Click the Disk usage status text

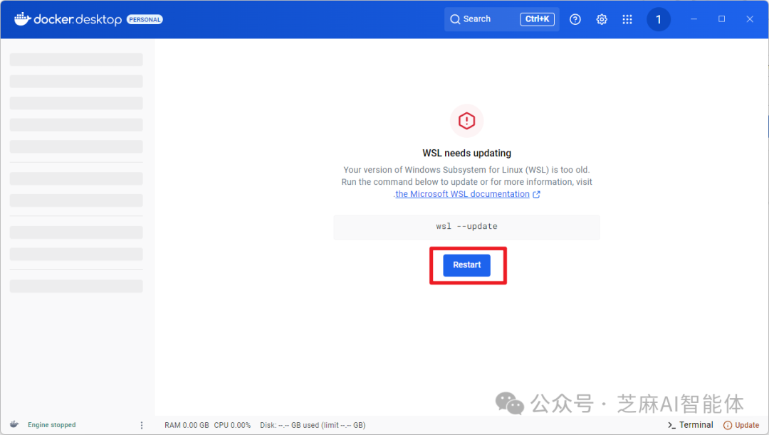(x=313, y=425)
